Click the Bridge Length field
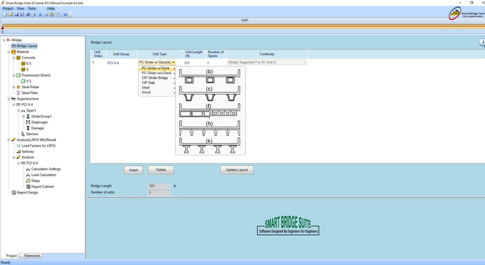 [x=159, y=186]
